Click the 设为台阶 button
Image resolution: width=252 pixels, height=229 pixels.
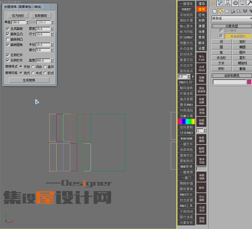tap(18, 15)
